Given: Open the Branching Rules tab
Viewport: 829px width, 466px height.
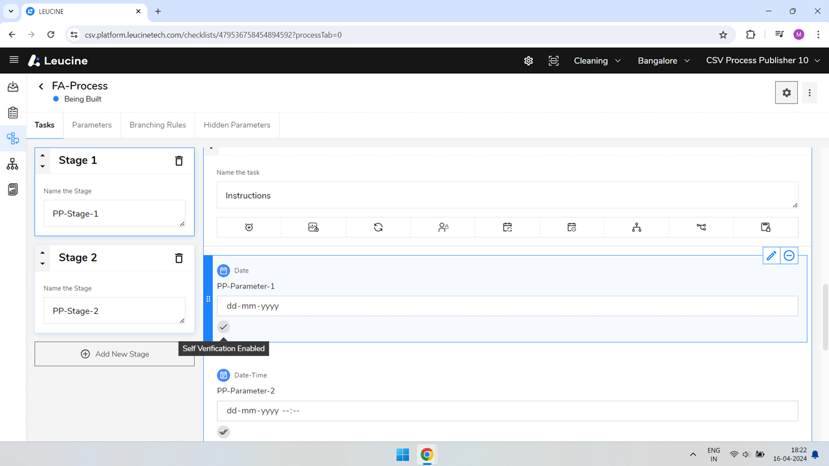Looking at the screenshot, I should (x=157, y=125).
